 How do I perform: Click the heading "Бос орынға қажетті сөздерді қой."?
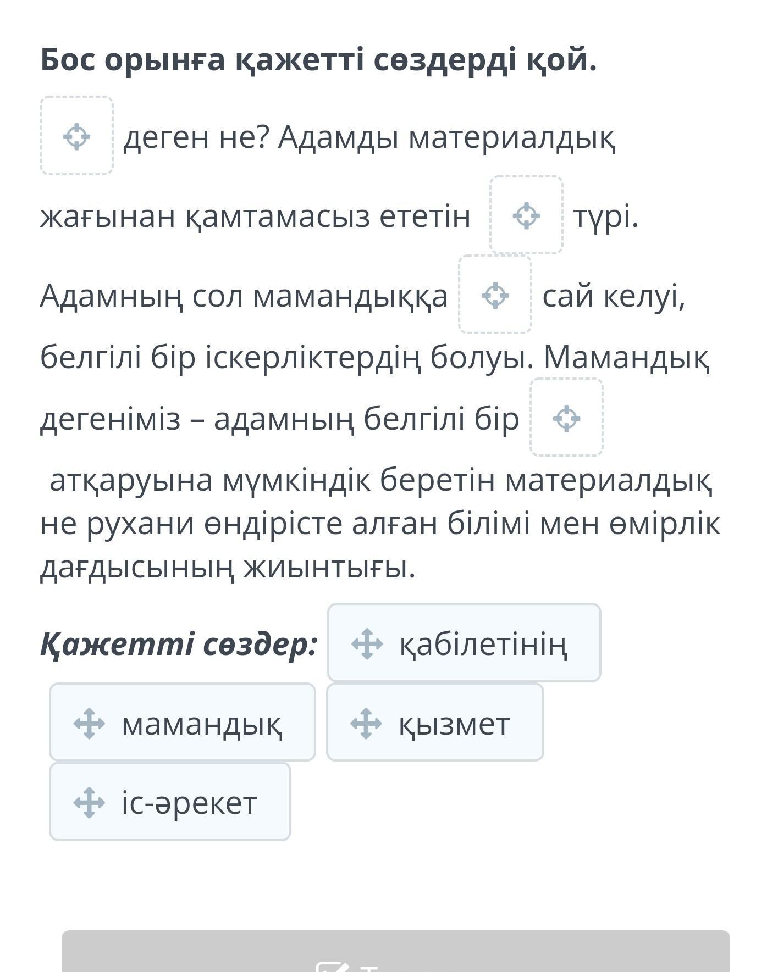tap(318, 59)
